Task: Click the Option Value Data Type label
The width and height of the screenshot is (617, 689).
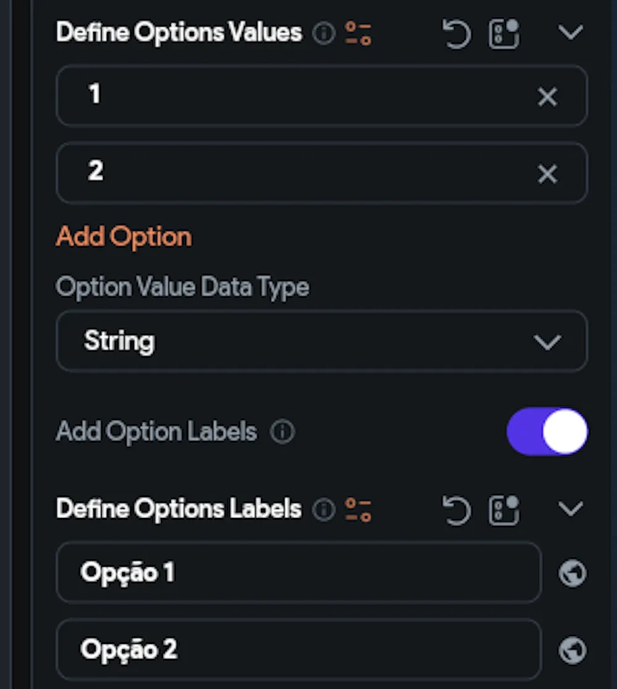Action: (183, 287)
